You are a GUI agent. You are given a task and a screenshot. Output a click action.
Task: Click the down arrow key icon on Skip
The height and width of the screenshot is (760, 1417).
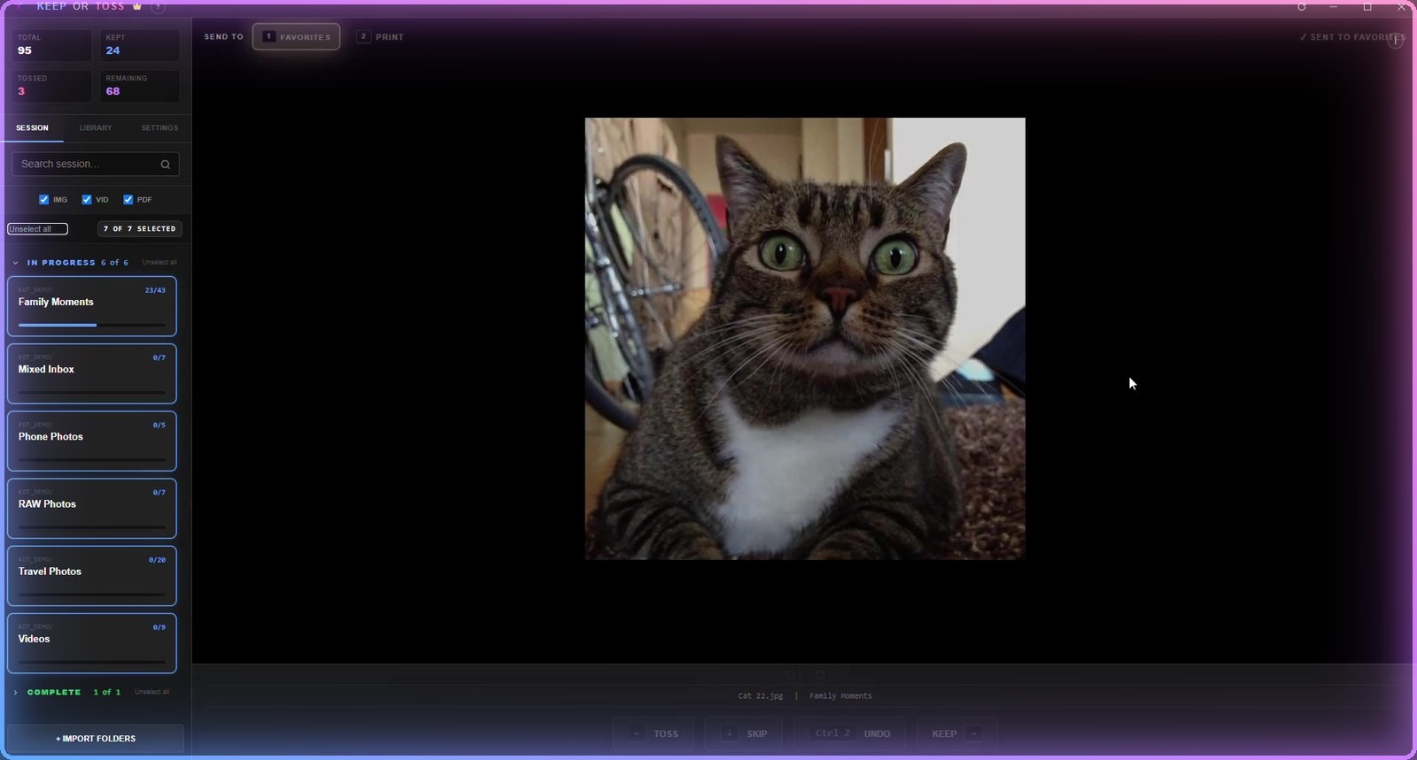730,733
